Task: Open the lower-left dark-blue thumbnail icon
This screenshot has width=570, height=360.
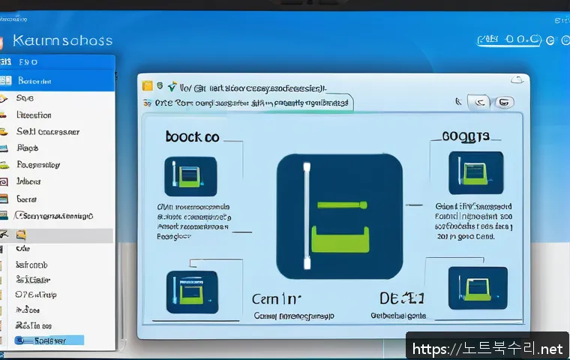Action: pyautogui.click(x=192, y=292)
